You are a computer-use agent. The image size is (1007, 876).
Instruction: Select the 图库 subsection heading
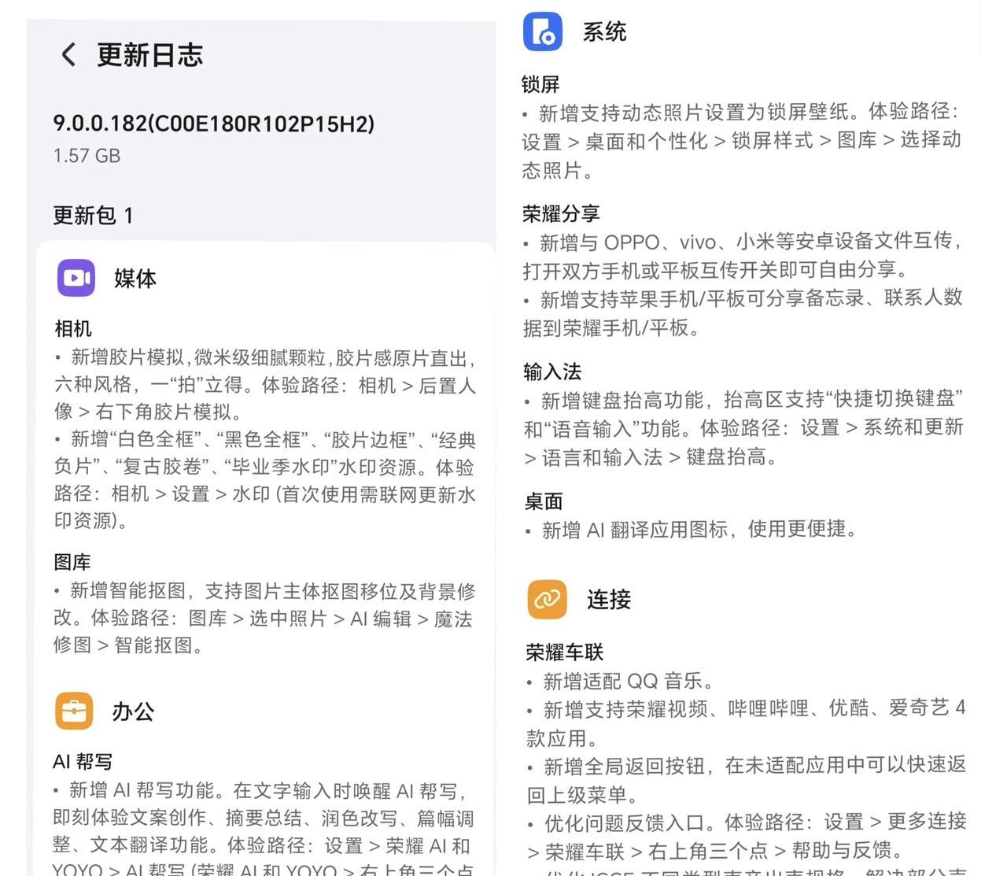72,562
